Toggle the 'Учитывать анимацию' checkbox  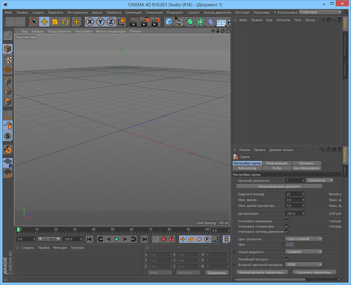[287, 221]
